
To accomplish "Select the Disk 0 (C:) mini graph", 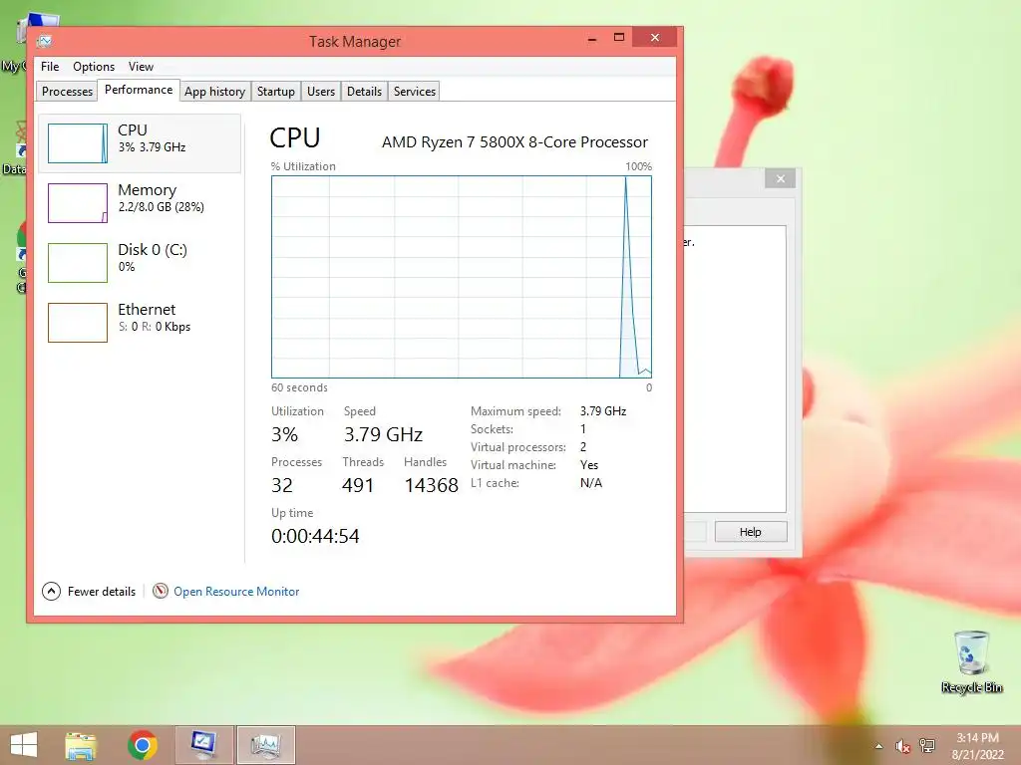I will tap(78, 263).
